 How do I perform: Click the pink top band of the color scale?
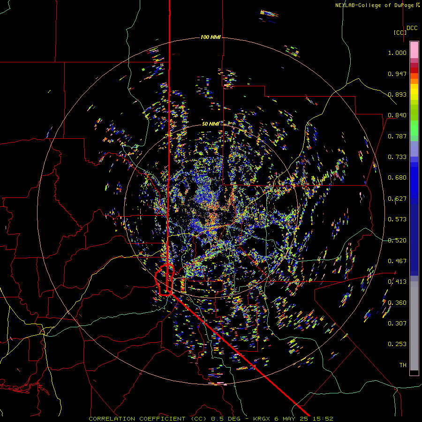click(x=414, y=50)
